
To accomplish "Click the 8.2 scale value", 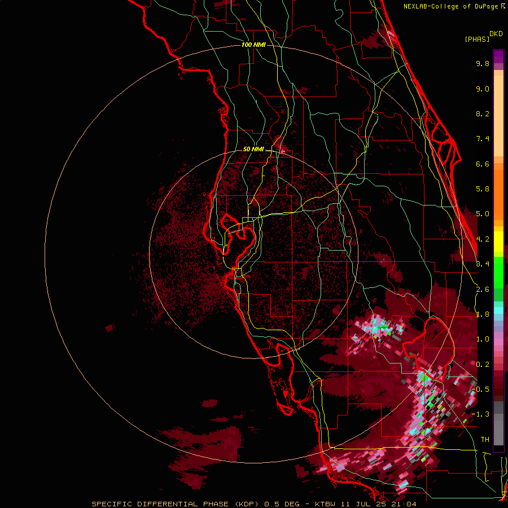I will point(483,113).
